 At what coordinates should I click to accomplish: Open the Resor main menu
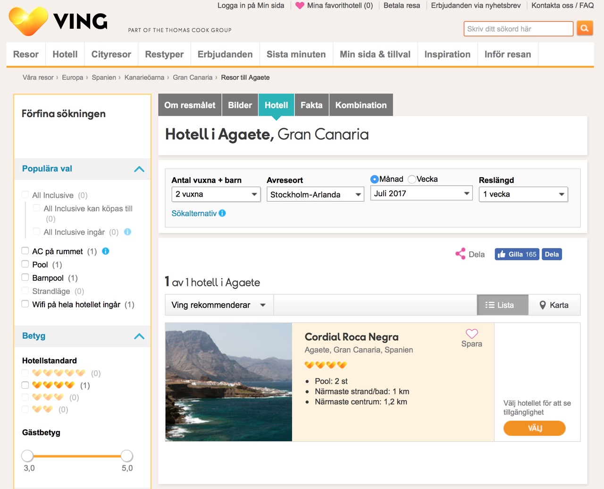[26, 54]
